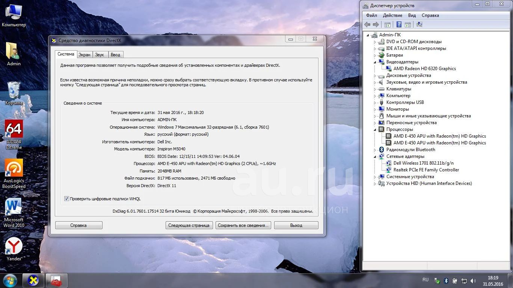Switch to the Ввод tab
The height and width of the screenshot is (288, 513).
116,55
